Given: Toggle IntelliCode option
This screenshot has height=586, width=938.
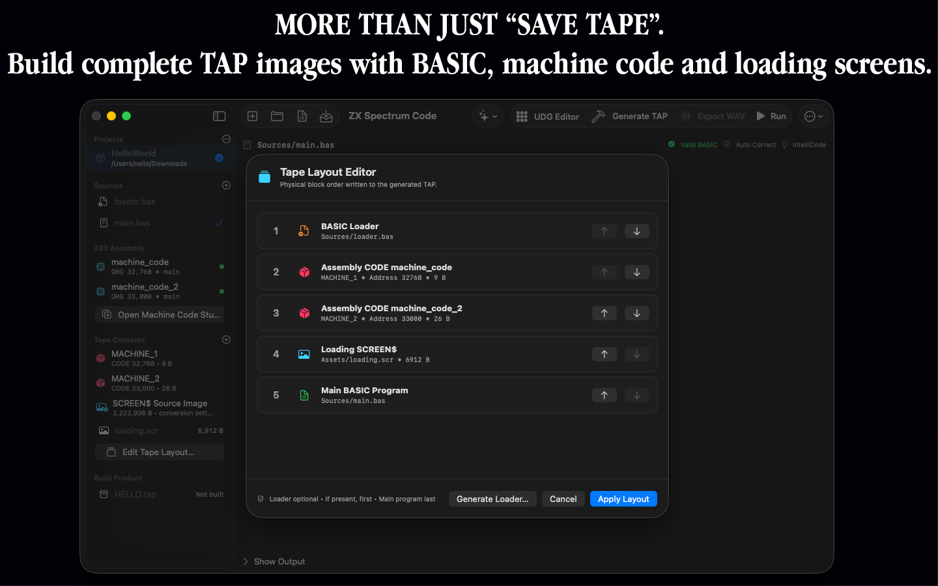Looking at the screenshot, I should point(804,145).
